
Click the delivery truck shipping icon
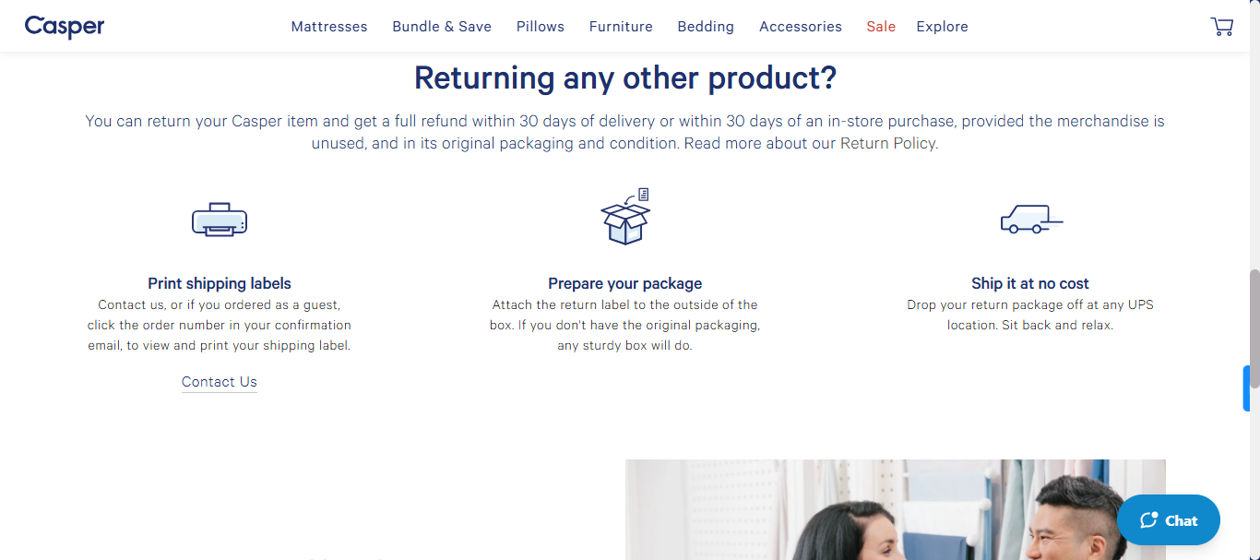1031,220
